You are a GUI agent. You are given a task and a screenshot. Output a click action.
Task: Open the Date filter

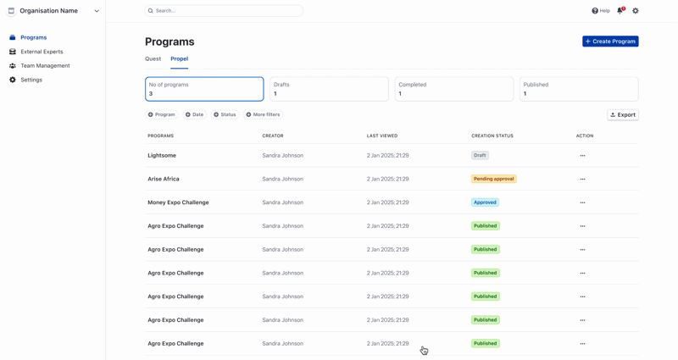(x=194, y=114)
